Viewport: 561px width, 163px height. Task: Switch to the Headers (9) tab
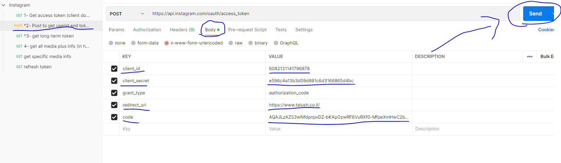182,30
